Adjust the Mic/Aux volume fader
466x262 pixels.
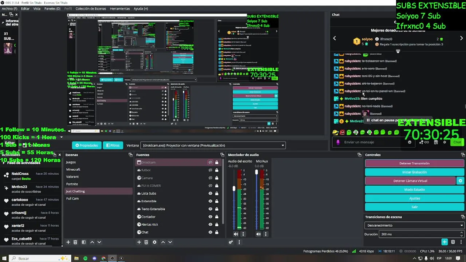pos(256,172)
